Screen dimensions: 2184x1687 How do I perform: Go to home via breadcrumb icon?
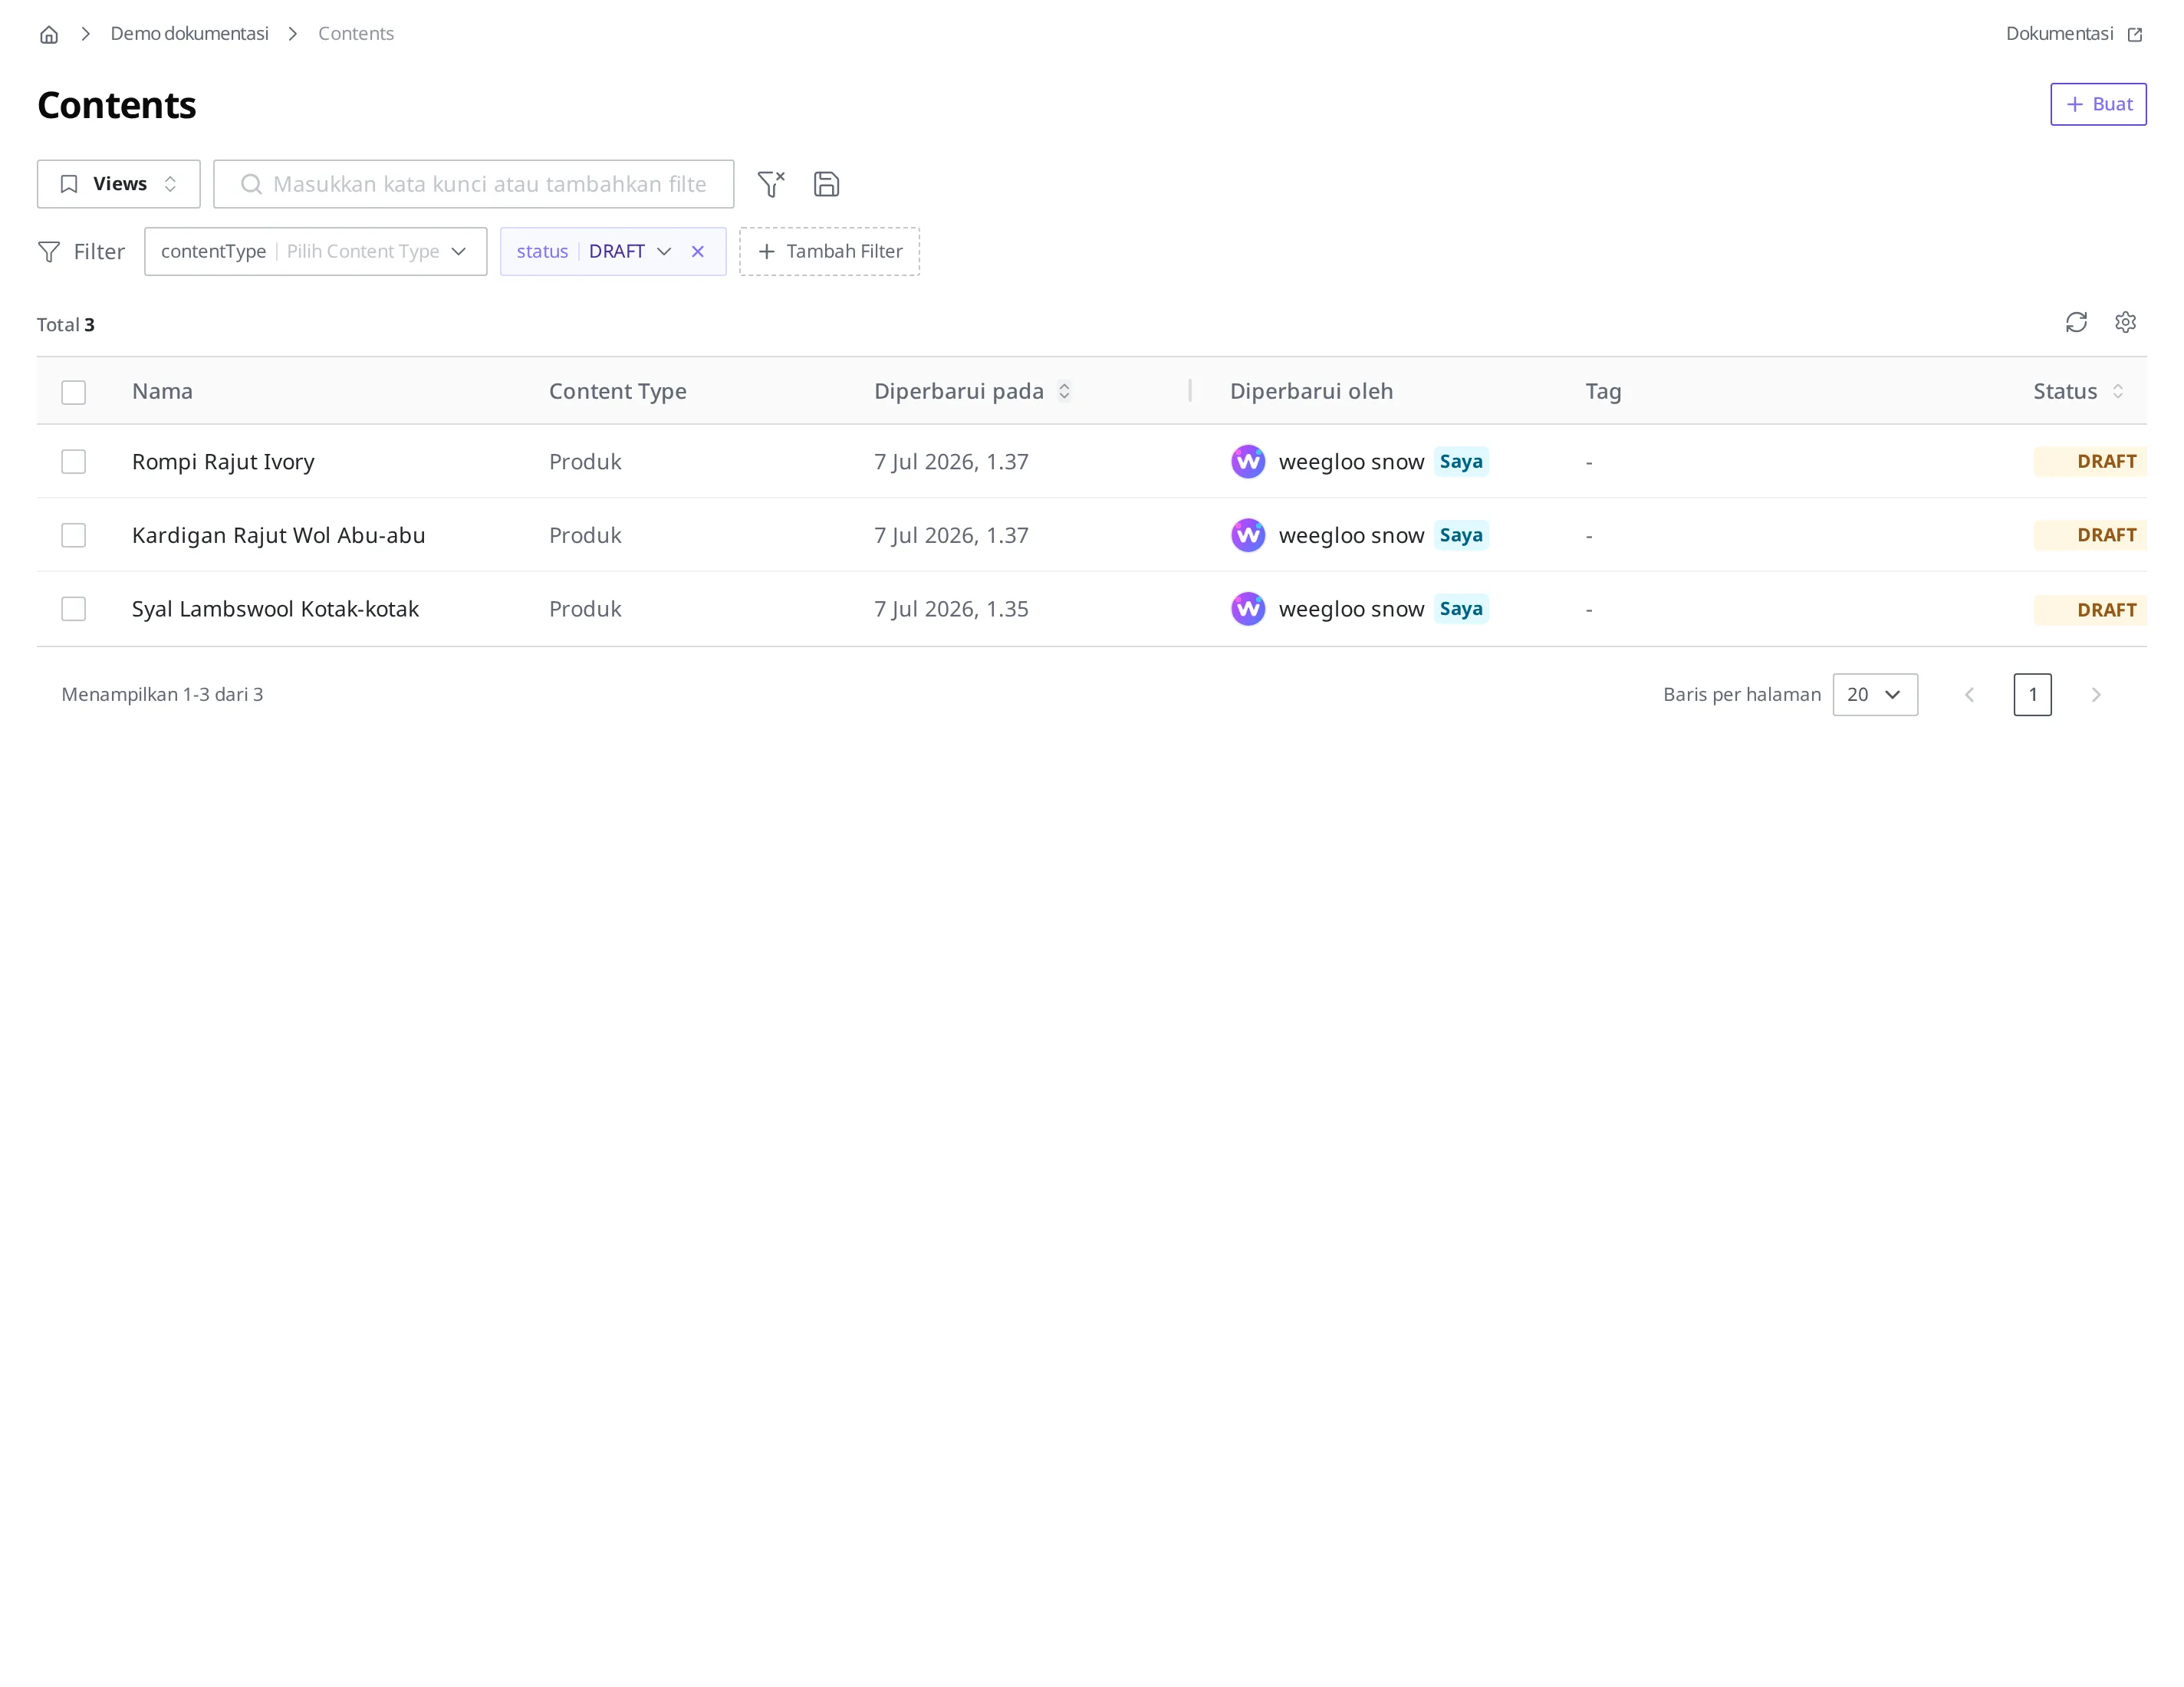(49, 34)
